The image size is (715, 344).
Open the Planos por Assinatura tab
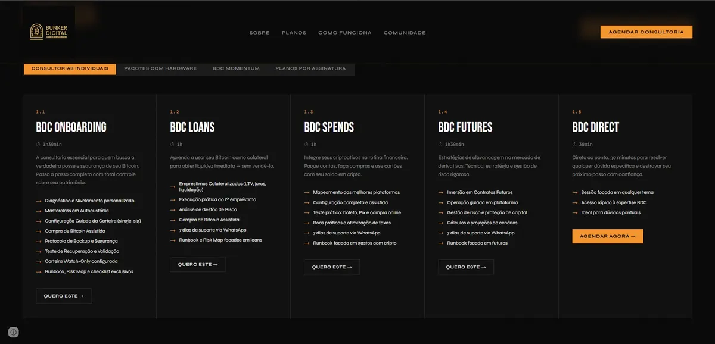pos(310,68)
